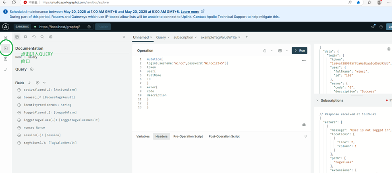Open the Post-Operation Script tab

[224, 136]
